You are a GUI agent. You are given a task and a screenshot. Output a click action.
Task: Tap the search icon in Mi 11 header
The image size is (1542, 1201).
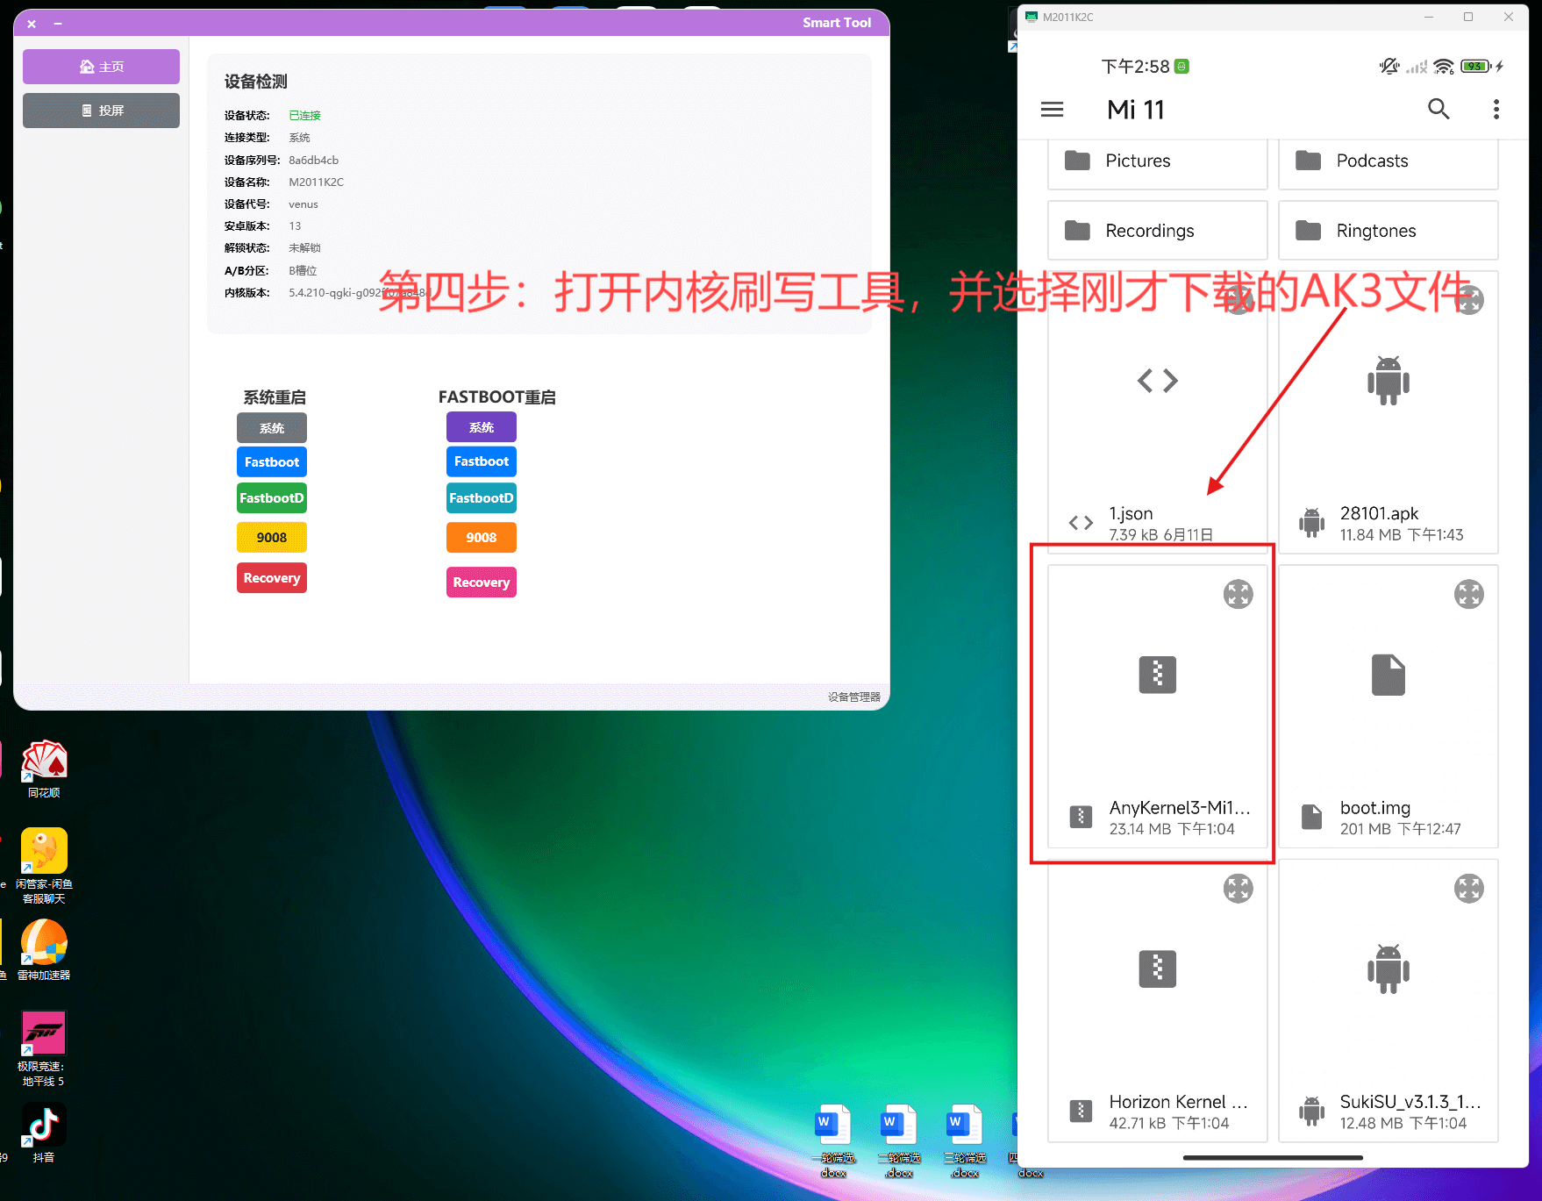click(x=1438, y=109)
